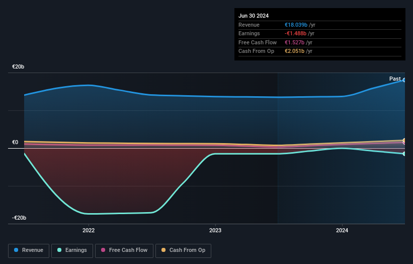This screenshot has width=413, height=264.
Task: Click the Earnings row label in tooltip
Action: pos(249,33)
